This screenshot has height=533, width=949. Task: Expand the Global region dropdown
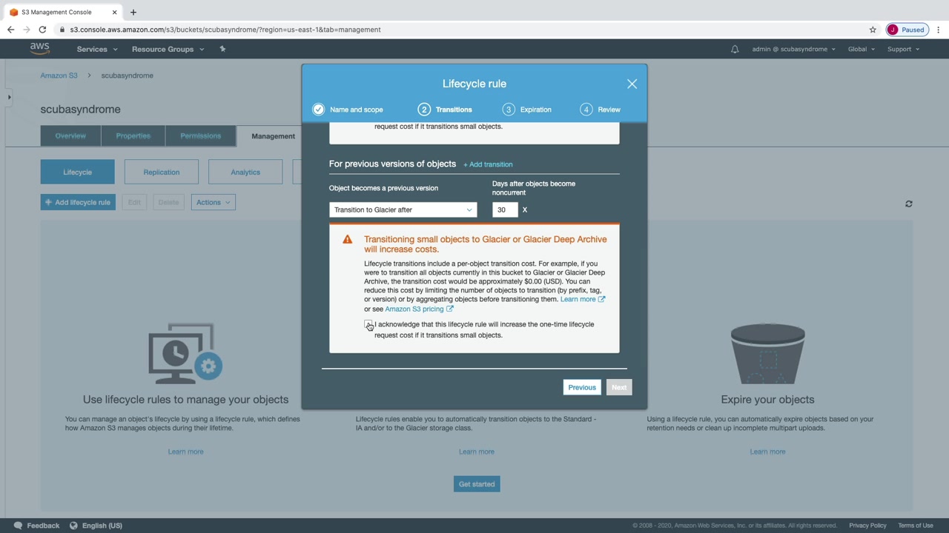click(862, 49)
